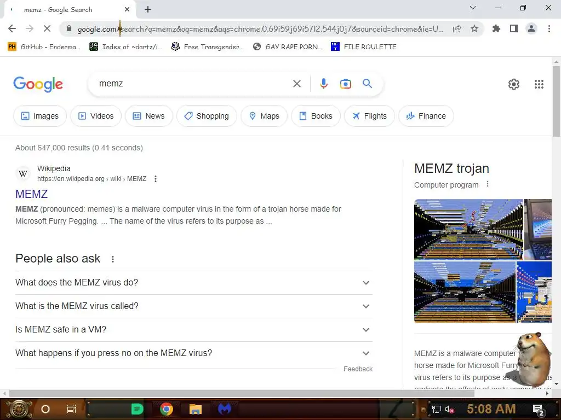The height and width of the screenshot is (420, 561).
Task: Open the Index of ~dartz bookmark
Action: click(125, 47)
